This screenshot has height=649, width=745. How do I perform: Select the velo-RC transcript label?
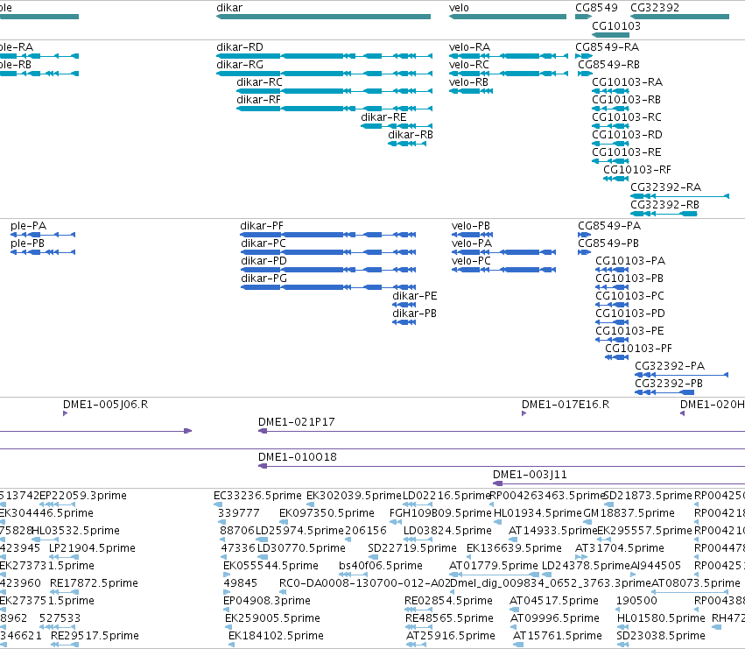(469, 65)
